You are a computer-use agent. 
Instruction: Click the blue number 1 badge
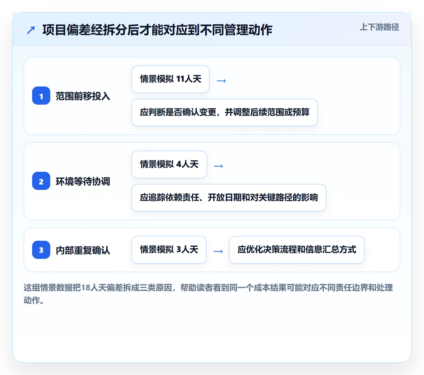pyautogui.click(x=41, y=96)
